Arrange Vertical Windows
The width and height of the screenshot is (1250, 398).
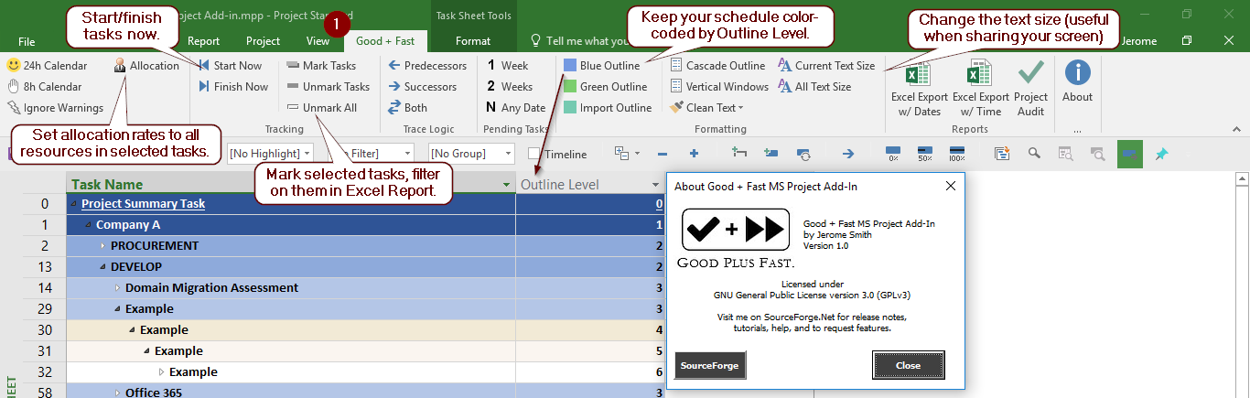pyautogui.click(x=718, y=87)
